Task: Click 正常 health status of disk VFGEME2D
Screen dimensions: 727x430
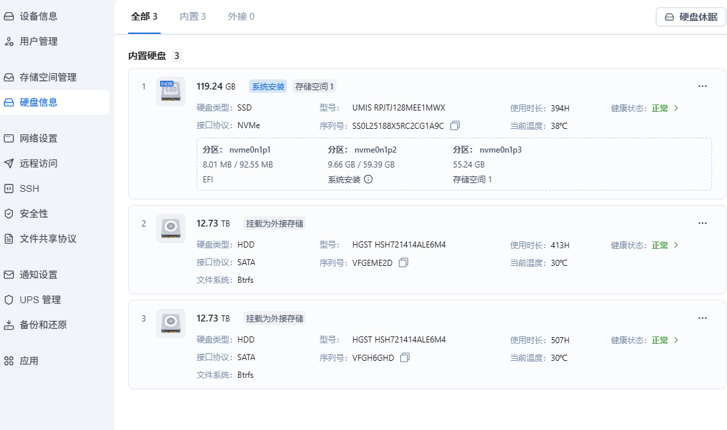Action: [x=660, y=245]
